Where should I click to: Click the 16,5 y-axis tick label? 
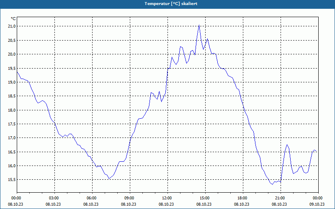point(12,152)
